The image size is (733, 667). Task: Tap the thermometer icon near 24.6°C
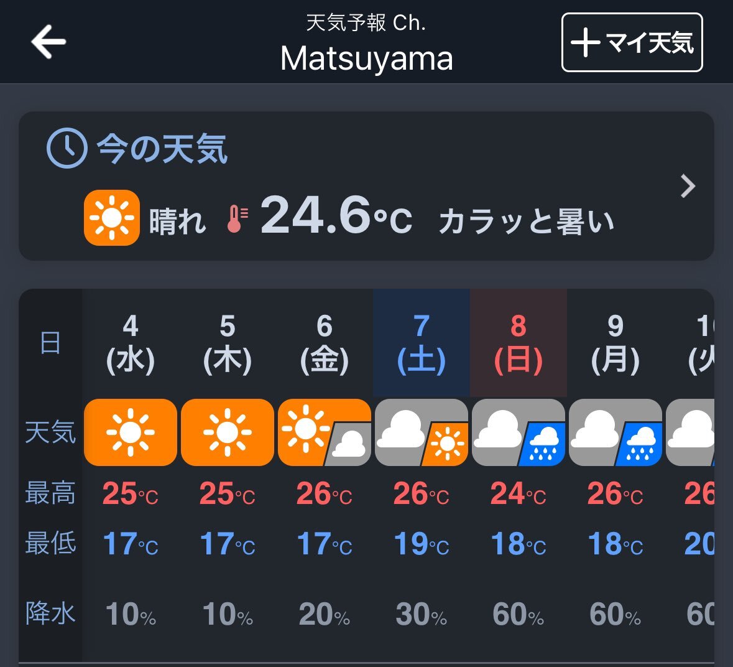coord(237,219)
